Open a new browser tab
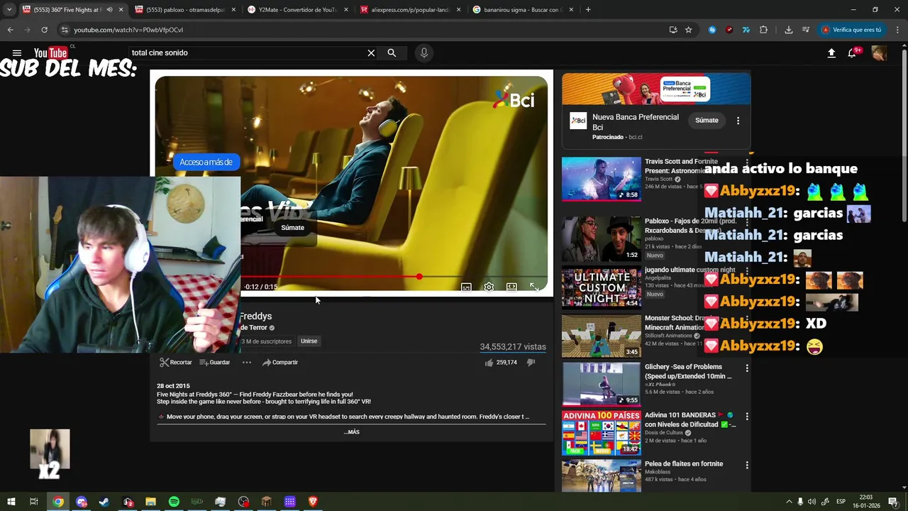 [588, 10]
